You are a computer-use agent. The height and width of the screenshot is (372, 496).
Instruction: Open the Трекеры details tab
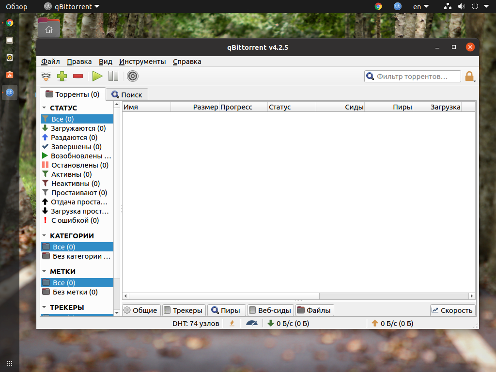(184, 310)
